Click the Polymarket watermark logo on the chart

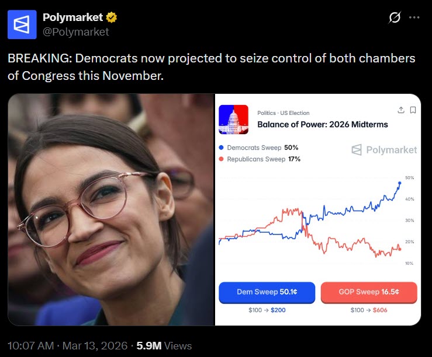[x=384, y=150]
